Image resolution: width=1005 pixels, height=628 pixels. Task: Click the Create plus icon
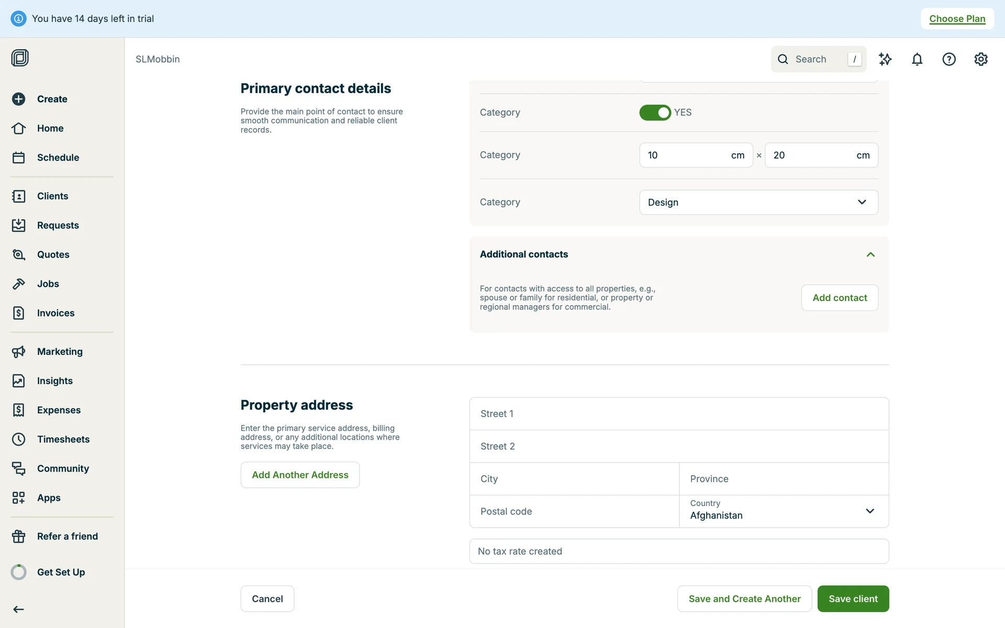tap(19, 99)
